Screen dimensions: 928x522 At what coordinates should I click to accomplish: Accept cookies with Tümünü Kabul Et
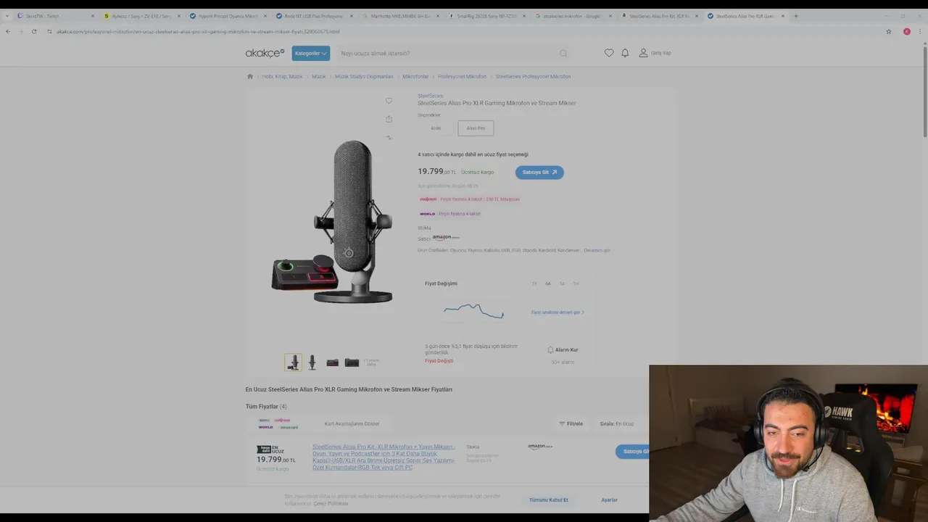548,500
